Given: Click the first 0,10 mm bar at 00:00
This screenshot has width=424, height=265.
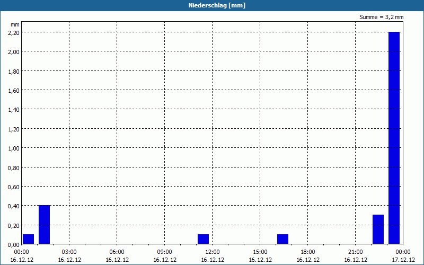Looking at the screenshot, I should [x=29, y=240].
